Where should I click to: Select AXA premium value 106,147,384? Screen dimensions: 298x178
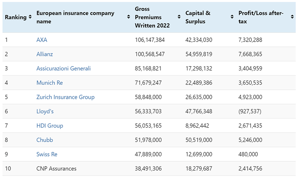coord(150,40)
